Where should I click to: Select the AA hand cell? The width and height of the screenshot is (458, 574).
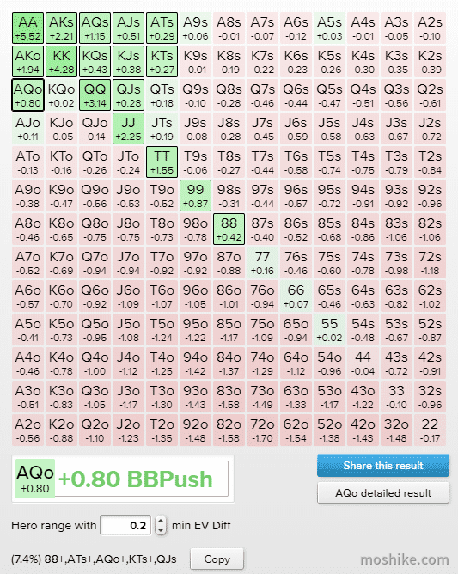click(x=27, y=27)
